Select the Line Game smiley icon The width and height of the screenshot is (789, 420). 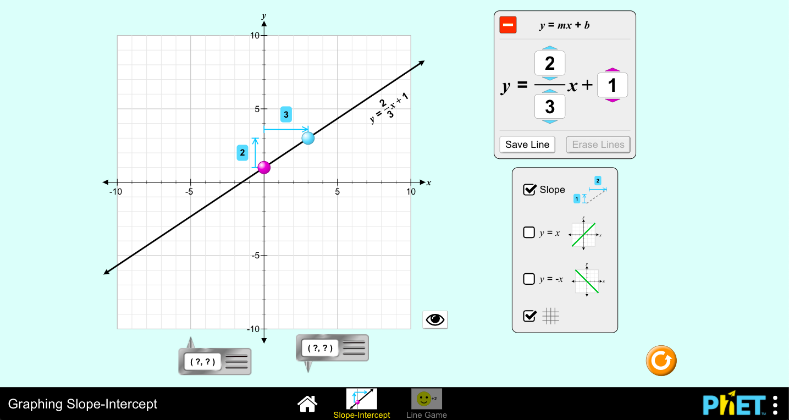pos(426,399)
